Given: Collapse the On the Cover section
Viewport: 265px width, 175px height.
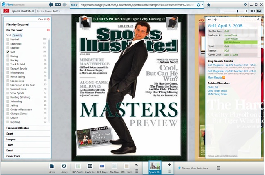Looking at the screenshot, I should pyautogui.click(x=15, y=30).
